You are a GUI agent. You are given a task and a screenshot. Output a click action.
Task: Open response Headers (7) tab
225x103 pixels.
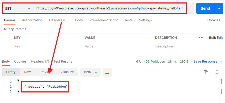click(40, 61)
